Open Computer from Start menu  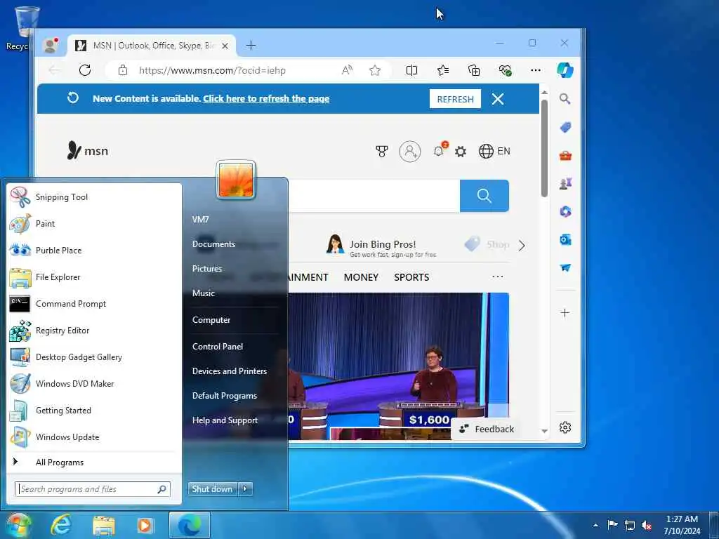click(211, 320)
